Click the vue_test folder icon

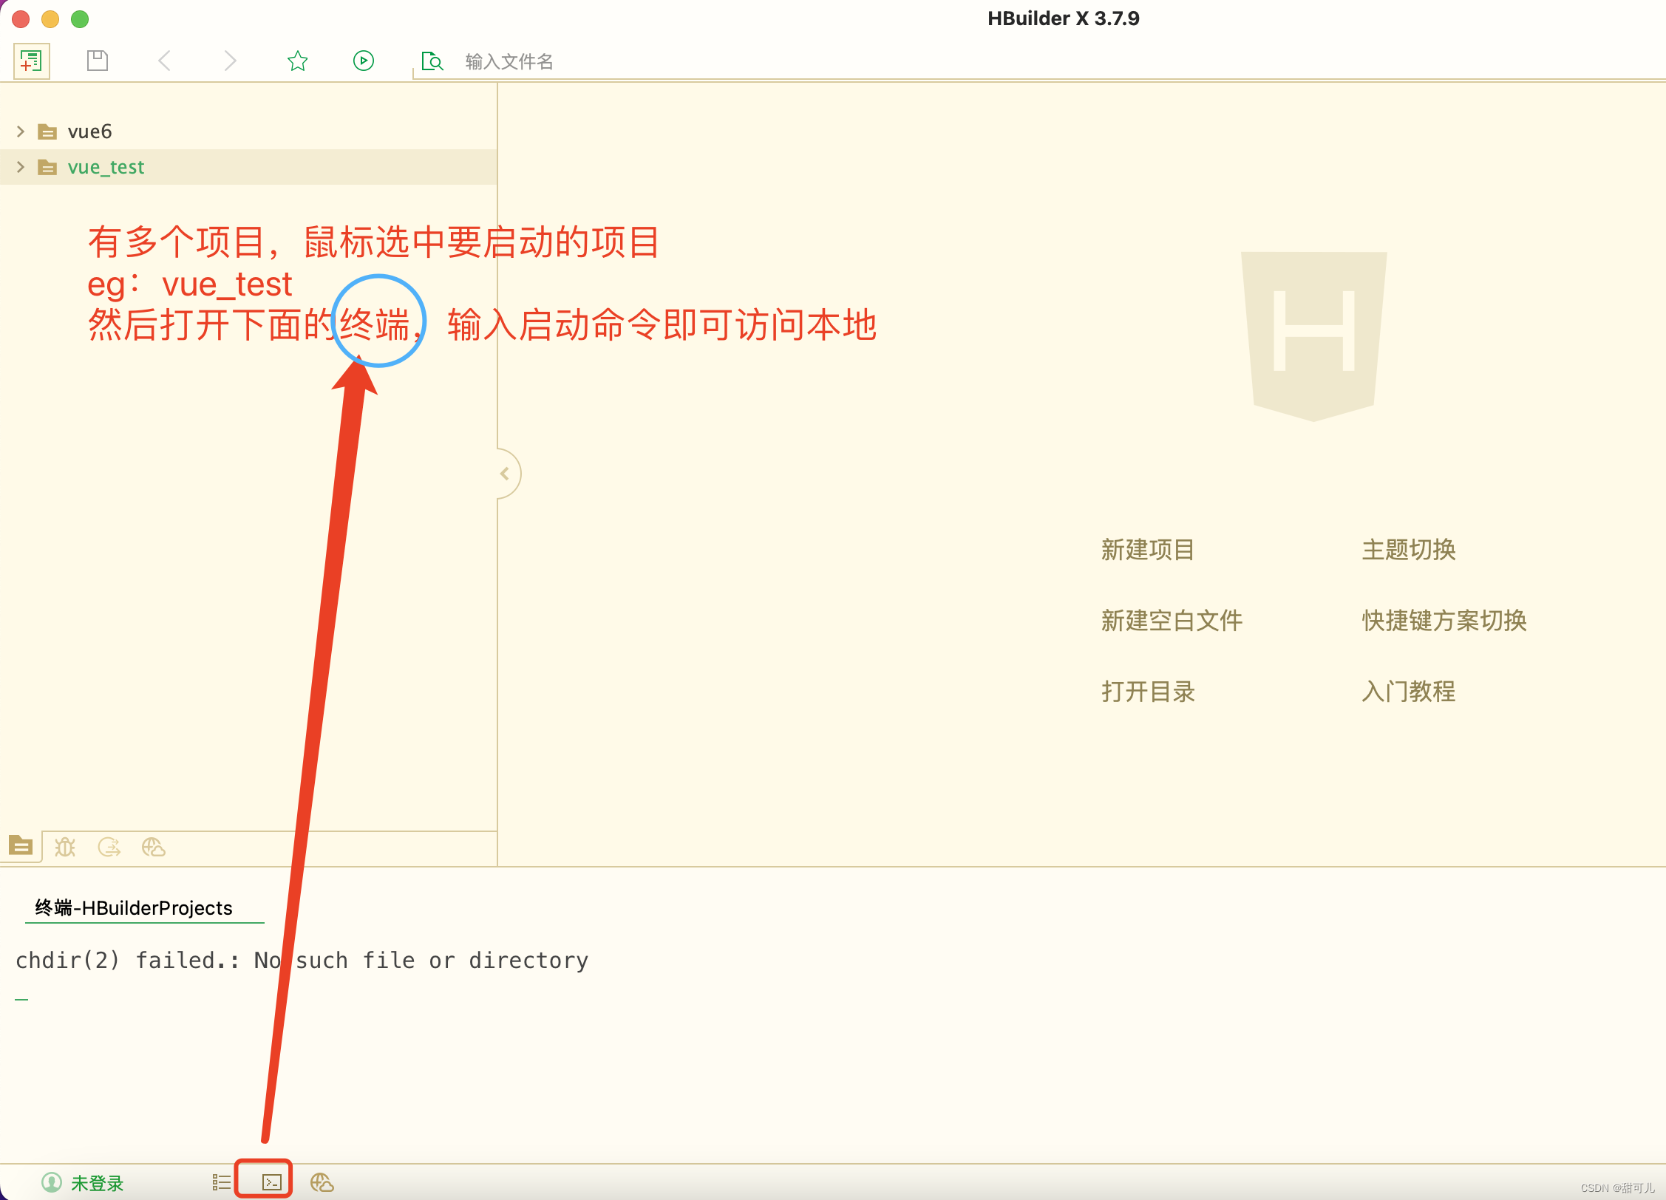coord(47,167)
